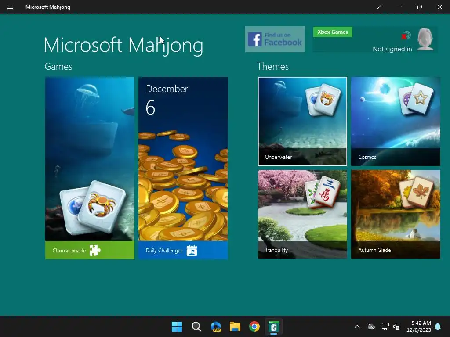The width and height of the screenshot is (450, 337).
Task: Click the profile avatar image
Action: coord(425,39)
